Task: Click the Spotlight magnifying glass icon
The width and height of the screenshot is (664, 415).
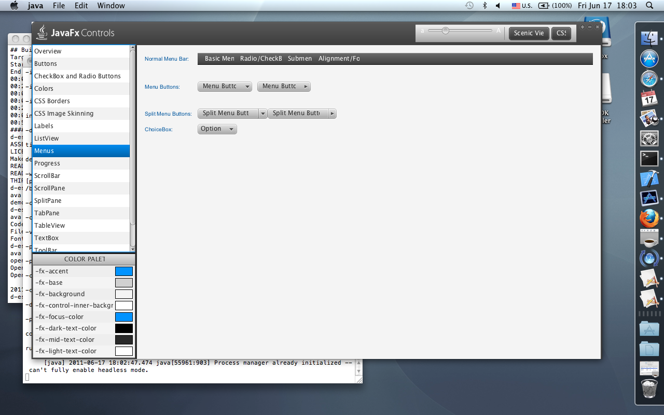Action: 649,6
